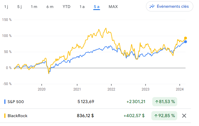Click the 92,85 % gain badge

point(164,116)
